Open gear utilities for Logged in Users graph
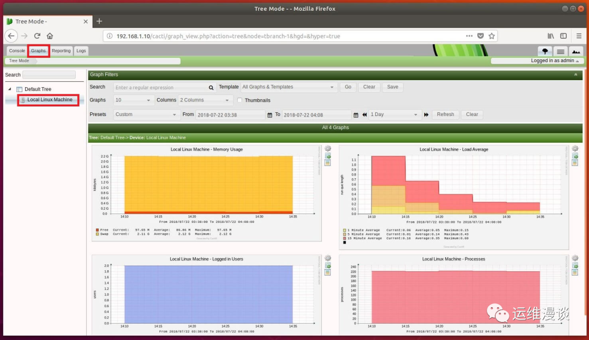Viewport: 589px width, 340px height. point(328,258)
